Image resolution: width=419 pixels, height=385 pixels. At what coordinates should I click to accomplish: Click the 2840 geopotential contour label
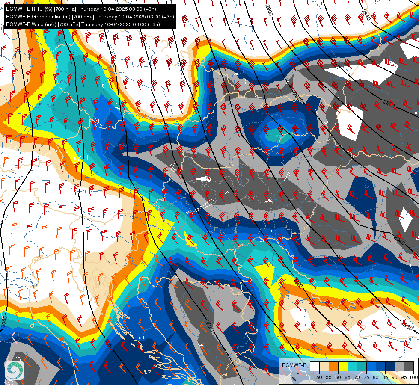pos(366,15)
